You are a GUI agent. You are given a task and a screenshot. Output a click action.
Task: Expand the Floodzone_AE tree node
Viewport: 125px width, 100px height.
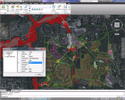tap(5, 52)
